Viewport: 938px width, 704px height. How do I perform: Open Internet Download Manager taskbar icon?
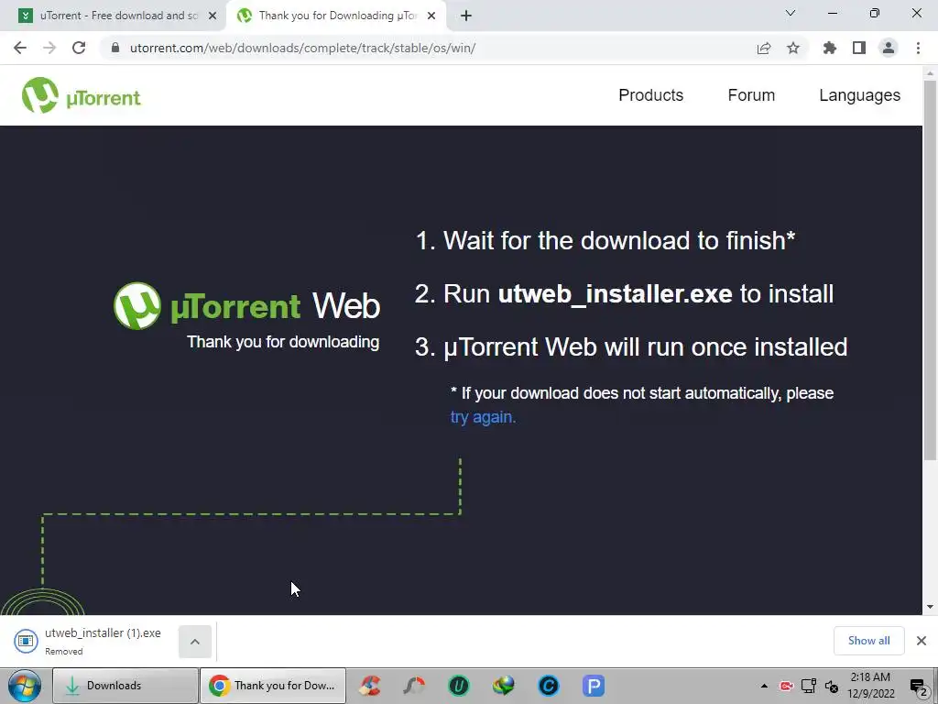tap(504, 686)
